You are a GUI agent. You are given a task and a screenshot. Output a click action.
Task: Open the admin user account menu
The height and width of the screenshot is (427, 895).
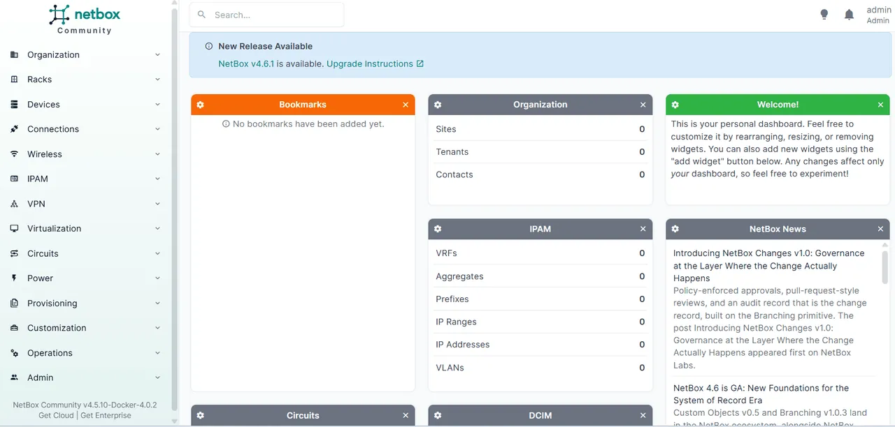[878, 15]
